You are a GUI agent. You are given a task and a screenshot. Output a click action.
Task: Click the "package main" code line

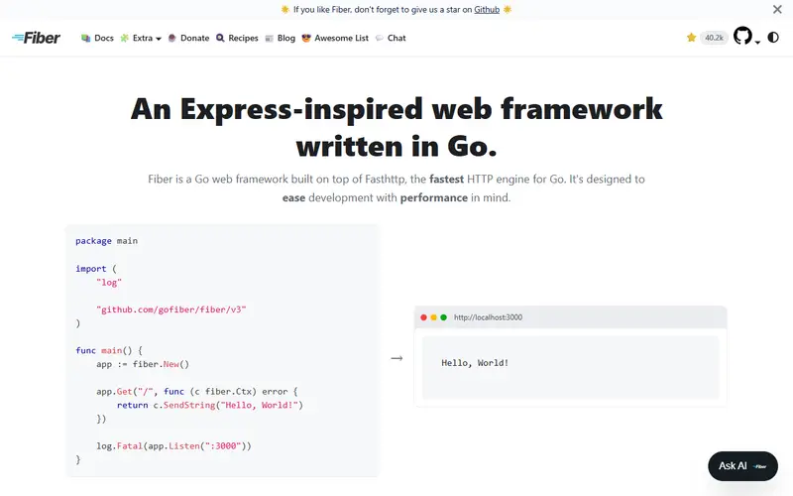tap(106, 241)
